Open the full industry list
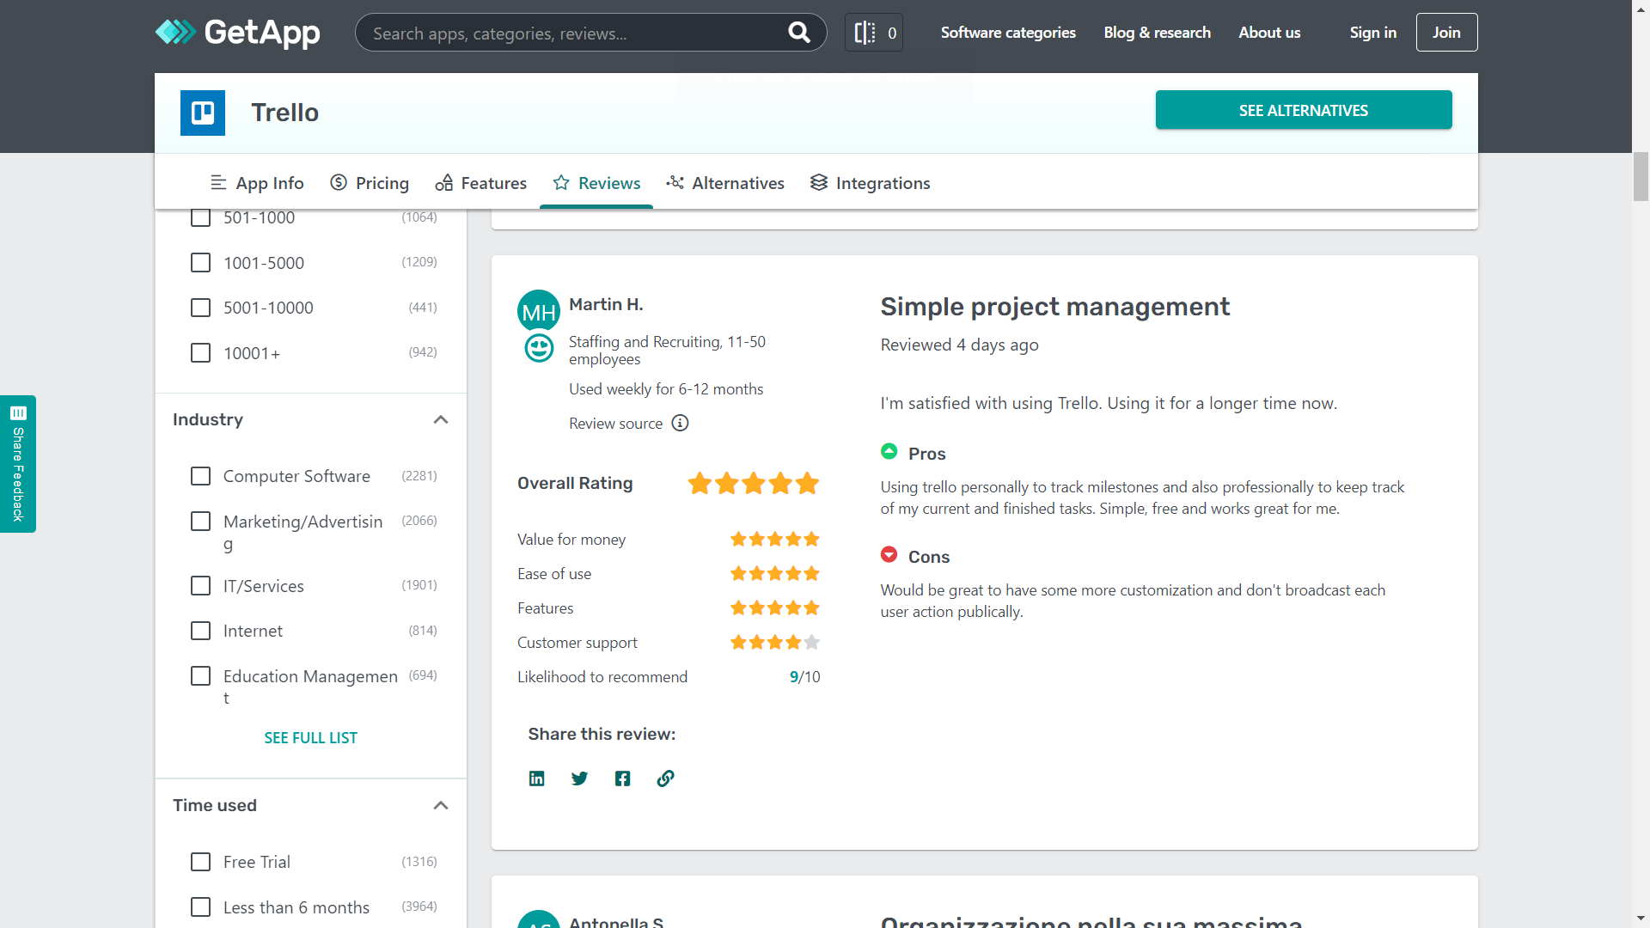Image resolution: width=1650 pixels, height=928 pixels. 310,737
